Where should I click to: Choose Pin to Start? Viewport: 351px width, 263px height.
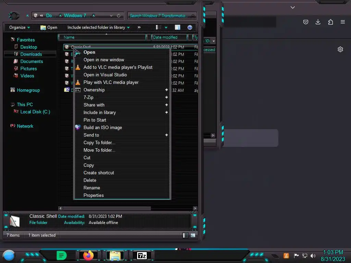click(122, 120)
